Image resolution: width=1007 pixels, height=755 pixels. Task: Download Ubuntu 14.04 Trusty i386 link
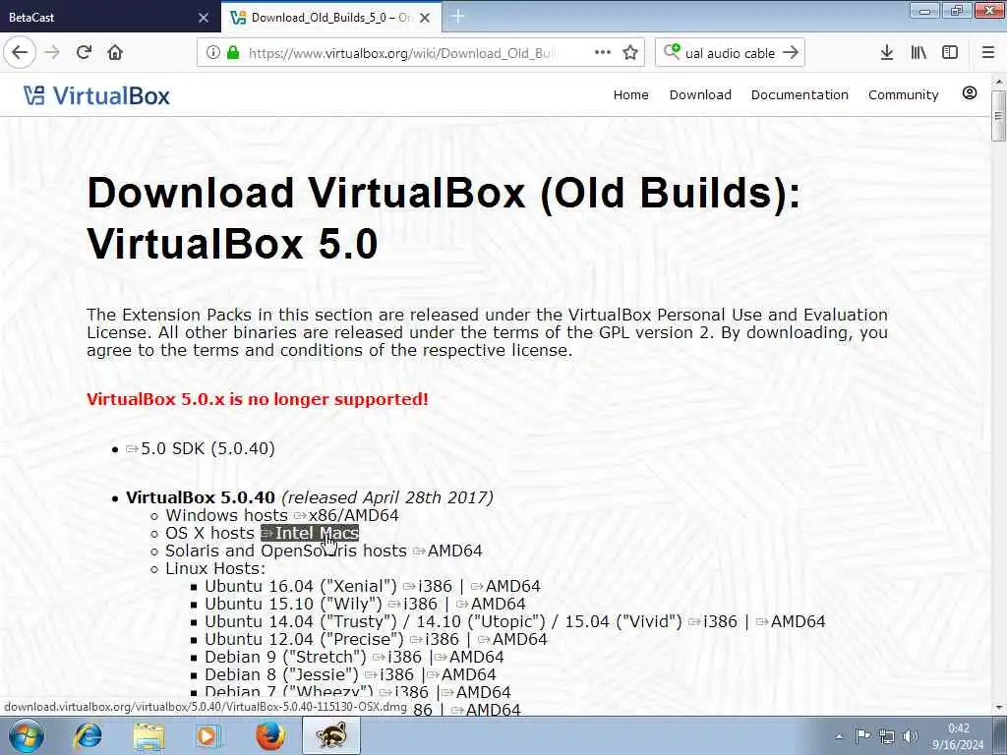(x=713, y=621)
